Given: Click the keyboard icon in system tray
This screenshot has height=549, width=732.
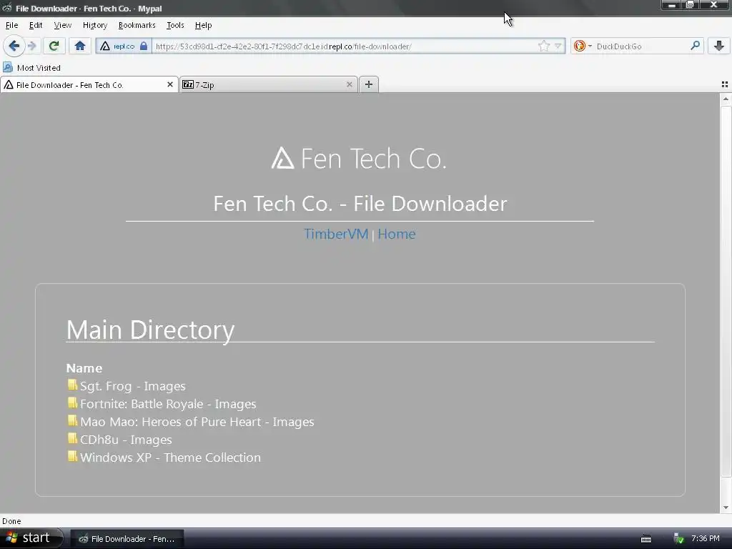Looking at the screenshot, I should click(x=646, y=539).
